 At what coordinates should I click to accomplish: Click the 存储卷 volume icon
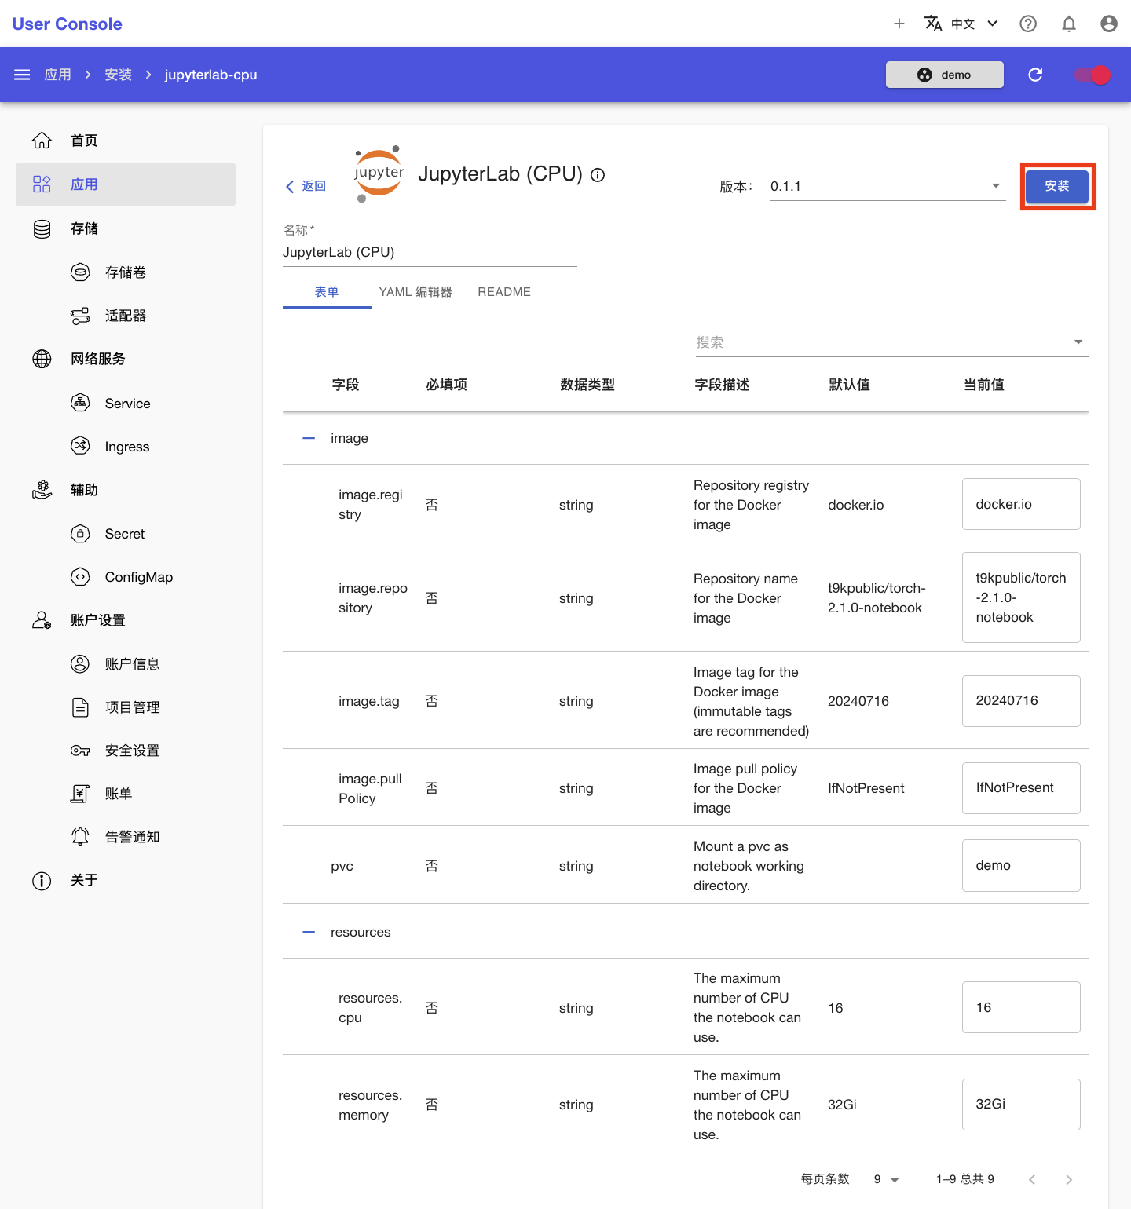click(x=80, y=272)
